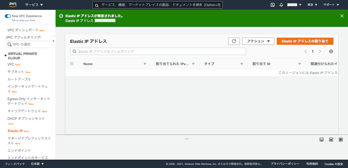
Task: Open ルートテーブル in the sidebar
Action: tap(19, 79)
